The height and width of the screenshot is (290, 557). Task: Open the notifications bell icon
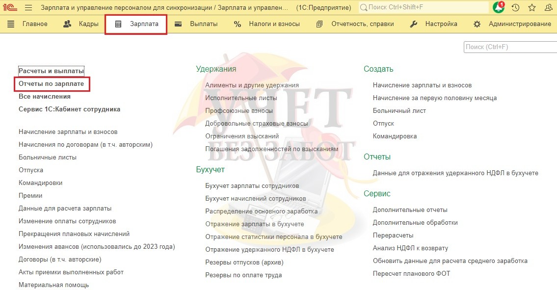pos(499,7)
